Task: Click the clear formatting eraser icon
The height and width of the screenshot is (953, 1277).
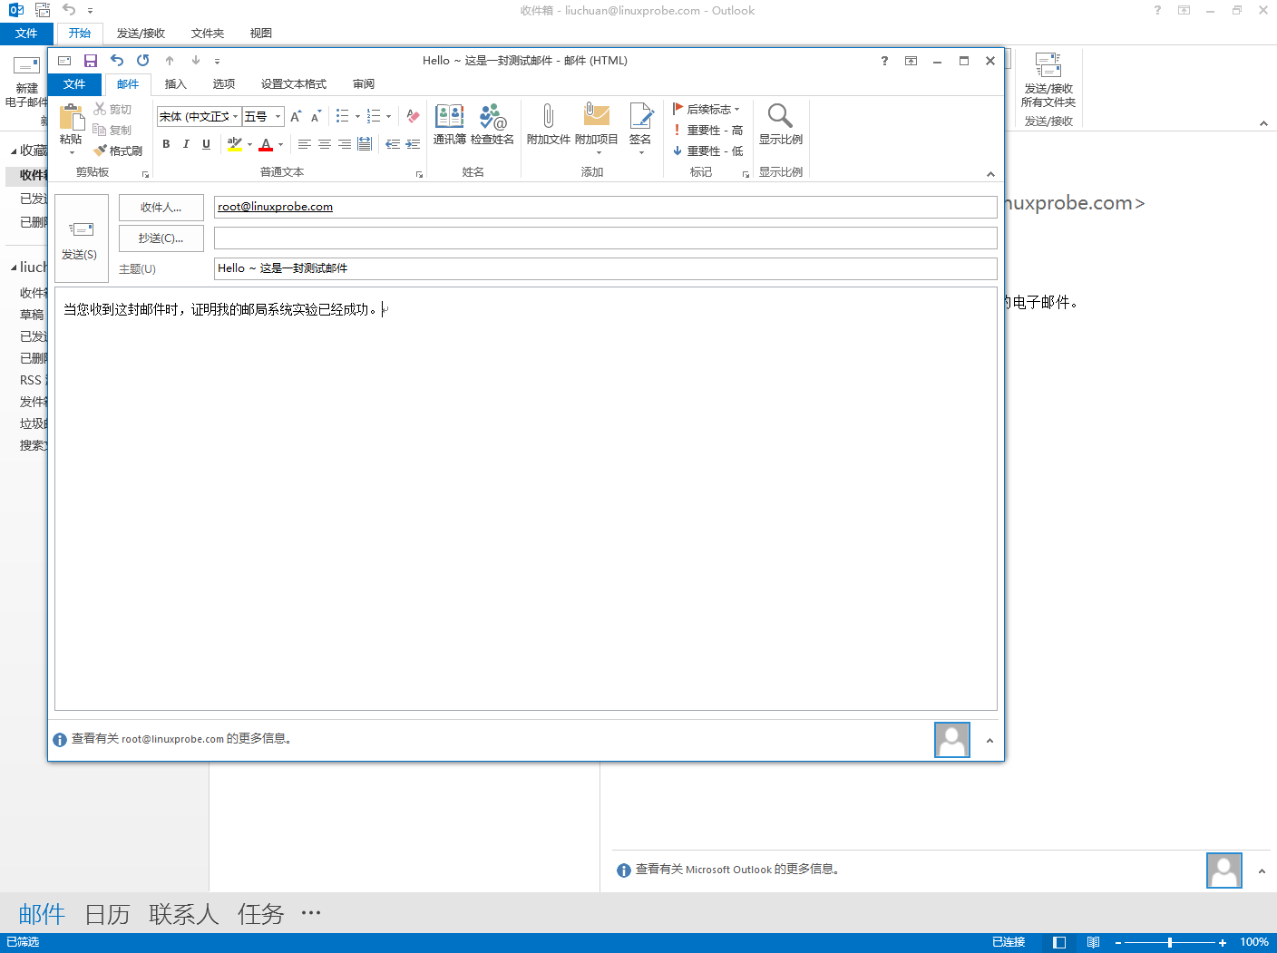Action: 413,116
